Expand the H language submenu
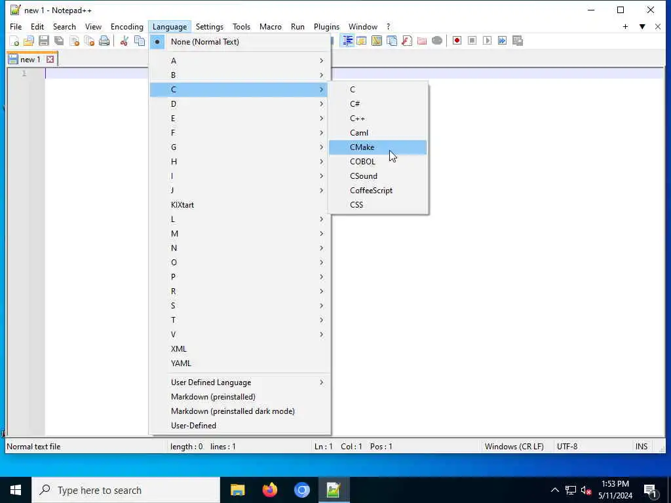The width and height of the screenshot is (671, 503). coord(240,162)
